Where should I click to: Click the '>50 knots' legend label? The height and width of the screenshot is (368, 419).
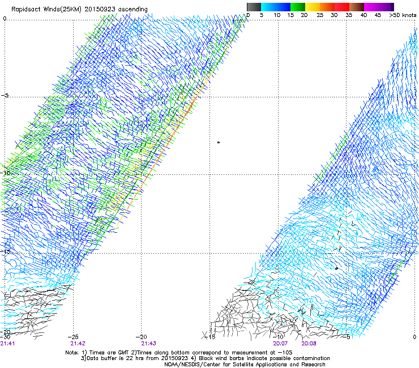coord(403,15)
